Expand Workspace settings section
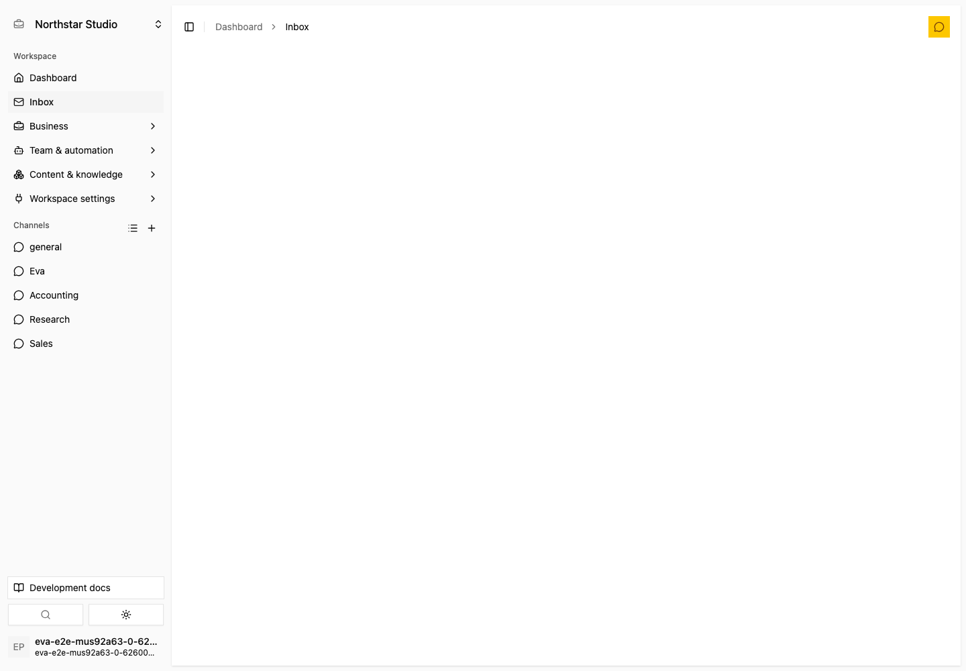 pyautogui.click(x=86, y=199)
